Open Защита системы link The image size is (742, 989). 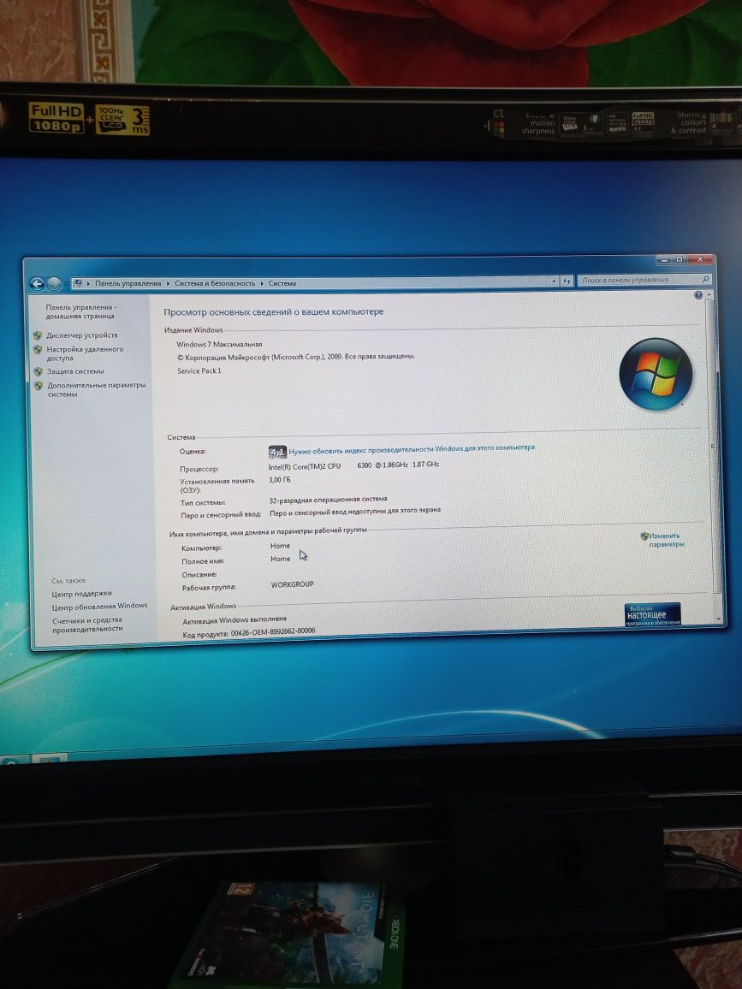[75, 371]
